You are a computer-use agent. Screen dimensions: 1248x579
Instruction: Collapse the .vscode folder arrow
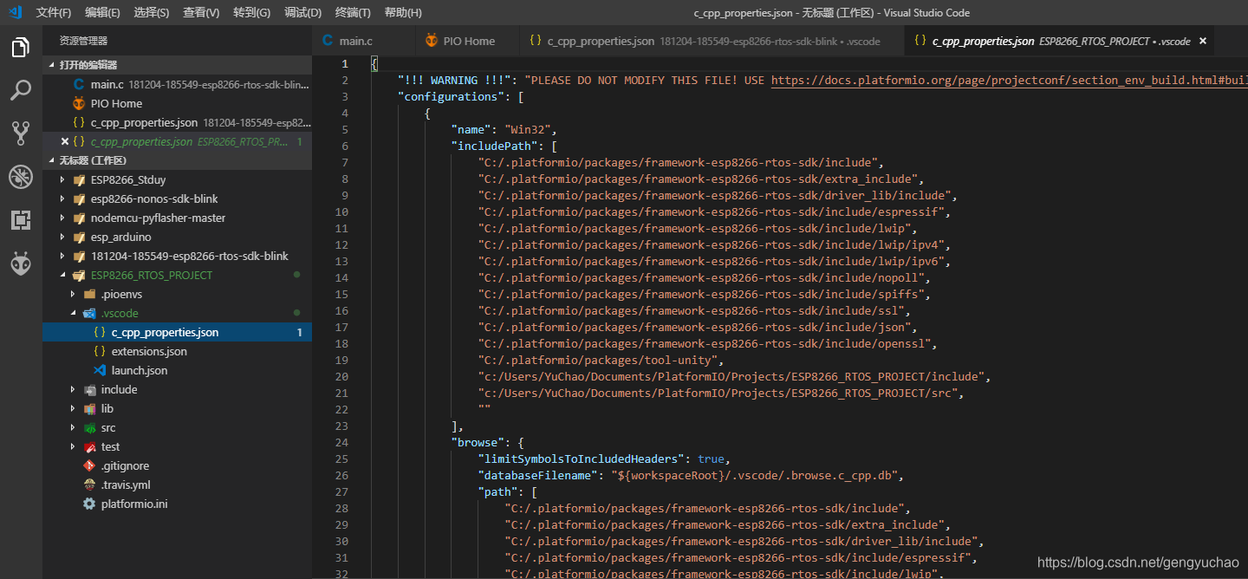click(73, 313)
